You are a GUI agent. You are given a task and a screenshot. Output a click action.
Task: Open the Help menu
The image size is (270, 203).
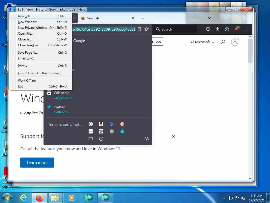click(82, 10)
